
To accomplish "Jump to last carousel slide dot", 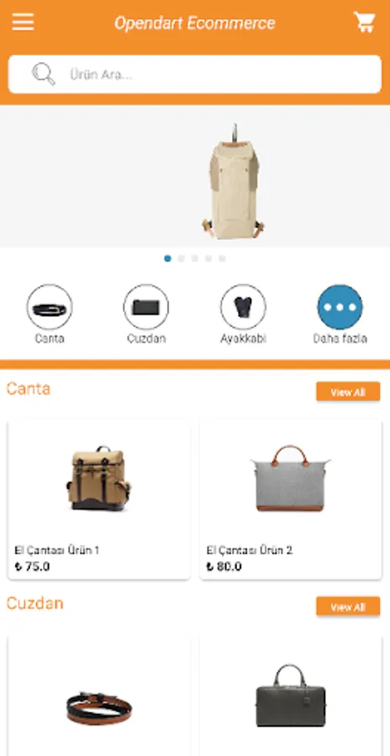I will (x=222, y=259).
